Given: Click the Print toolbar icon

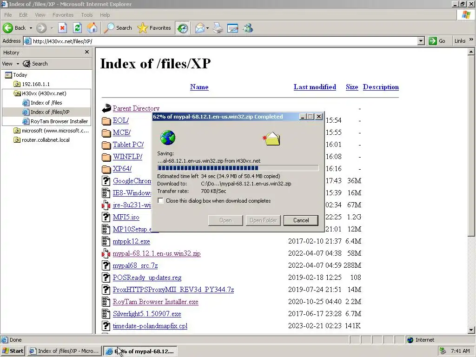Looking at the screenshot, I should pos(218,28).
